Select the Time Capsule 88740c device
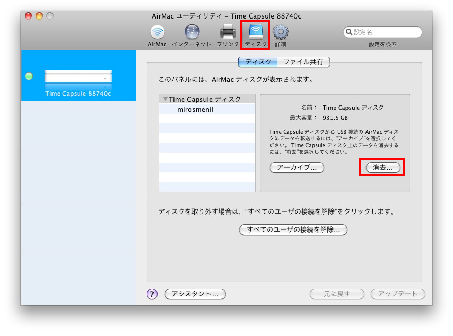This screenshot has height=336, width=453. (78, 76)
